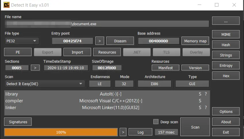
Task: Click the Architecture value I386
Action: point(154,84)
